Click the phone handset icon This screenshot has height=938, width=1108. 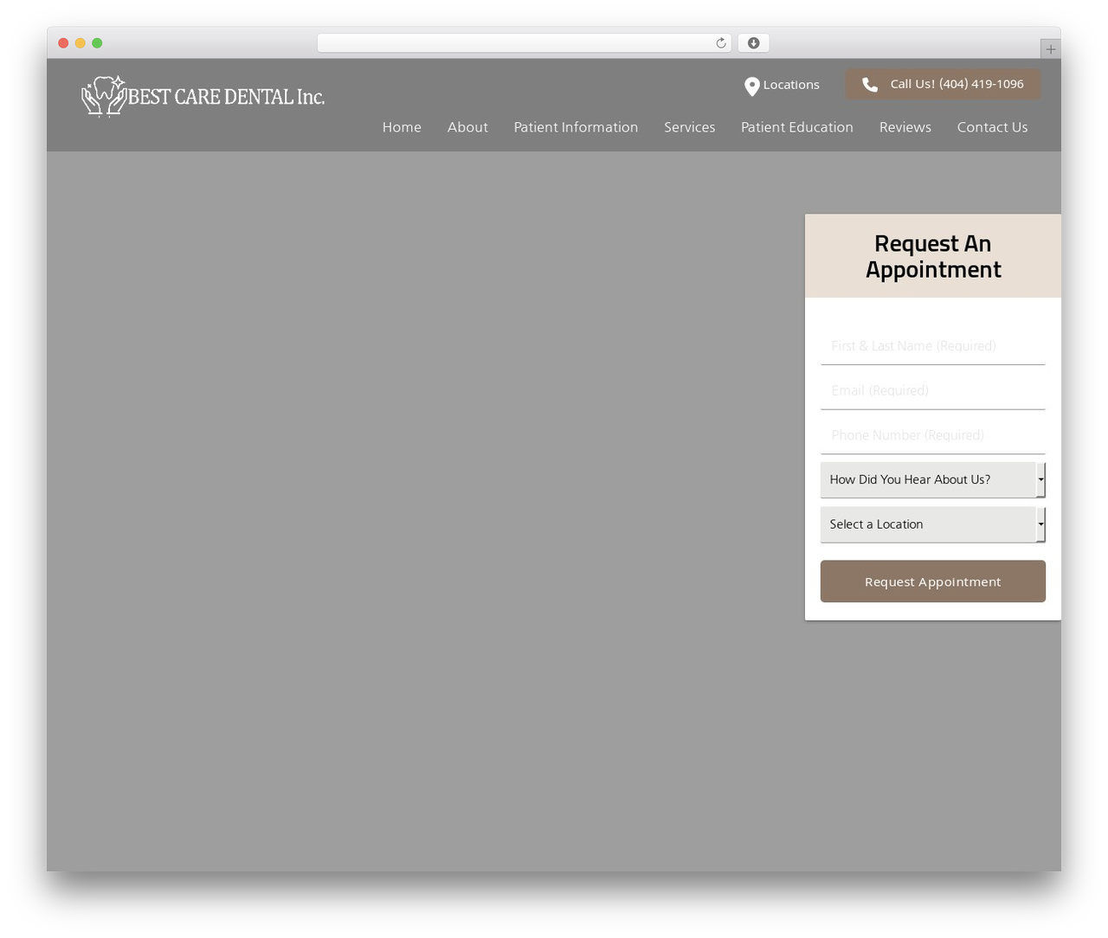870,85
